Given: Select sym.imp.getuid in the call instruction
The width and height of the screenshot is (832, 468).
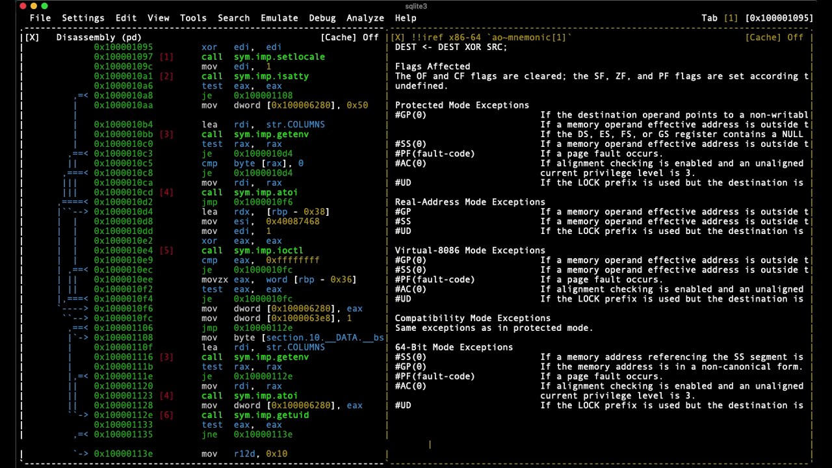Looking at the screenshot, I should click(272, 415).
